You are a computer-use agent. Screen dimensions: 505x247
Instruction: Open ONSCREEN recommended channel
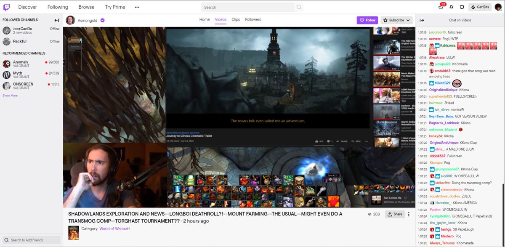pos(31,86)
